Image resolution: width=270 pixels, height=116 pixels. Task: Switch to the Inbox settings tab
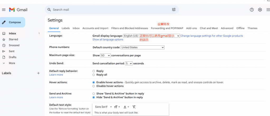[x=76, y=28]
